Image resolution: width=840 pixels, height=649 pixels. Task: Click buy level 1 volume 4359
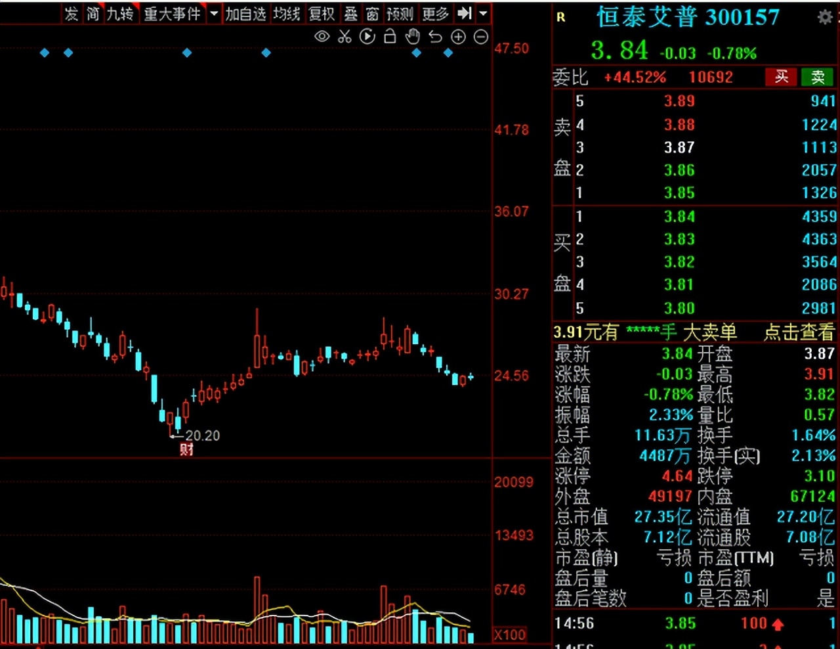pyautogui.click(x=819, y=216)
